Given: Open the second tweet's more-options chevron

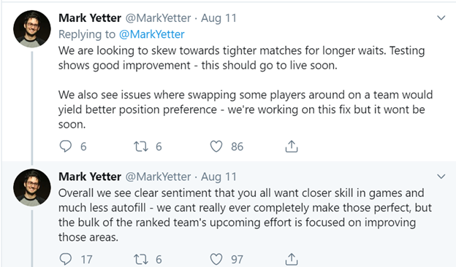Looking at the screenshot, I should 441,176.
